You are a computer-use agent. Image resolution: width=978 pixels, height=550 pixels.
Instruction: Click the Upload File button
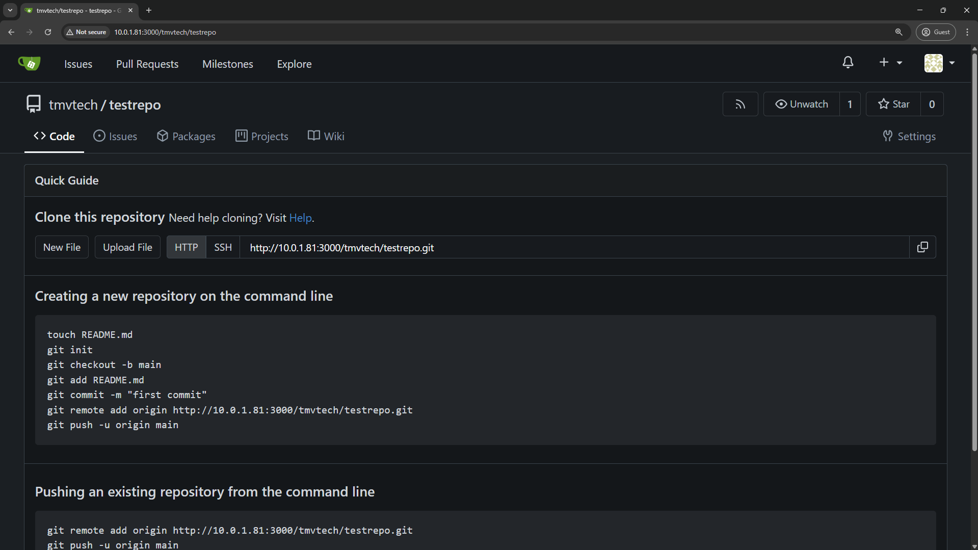coord(127,247)
